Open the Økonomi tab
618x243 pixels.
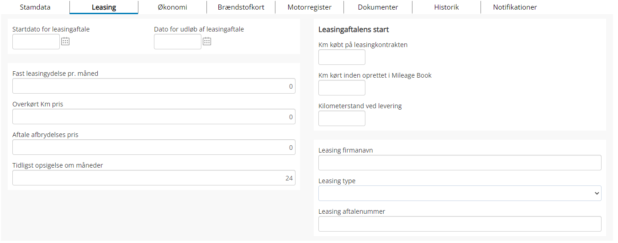click(x=172, y=7)
